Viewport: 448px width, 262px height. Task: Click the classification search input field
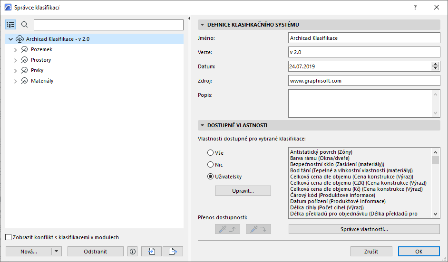coord(108,25)
